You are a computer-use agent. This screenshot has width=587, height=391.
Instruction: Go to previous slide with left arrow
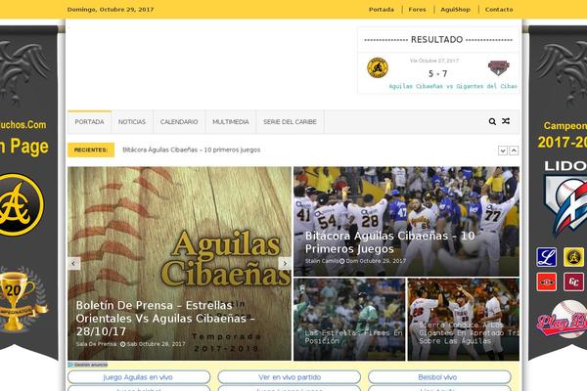pos(73,263)
